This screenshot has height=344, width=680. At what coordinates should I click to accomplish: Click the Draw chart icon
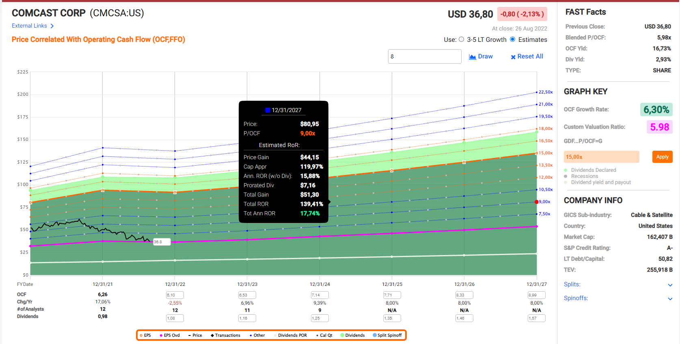[473, 57]
